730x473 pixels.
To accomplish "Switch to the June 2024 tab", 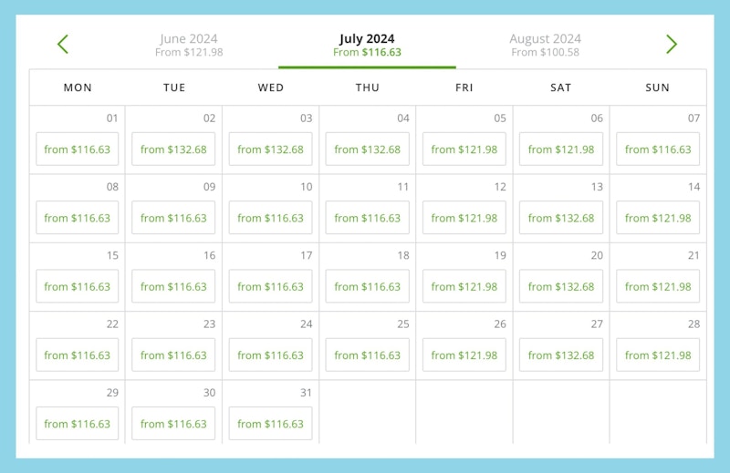I will 189,45.
